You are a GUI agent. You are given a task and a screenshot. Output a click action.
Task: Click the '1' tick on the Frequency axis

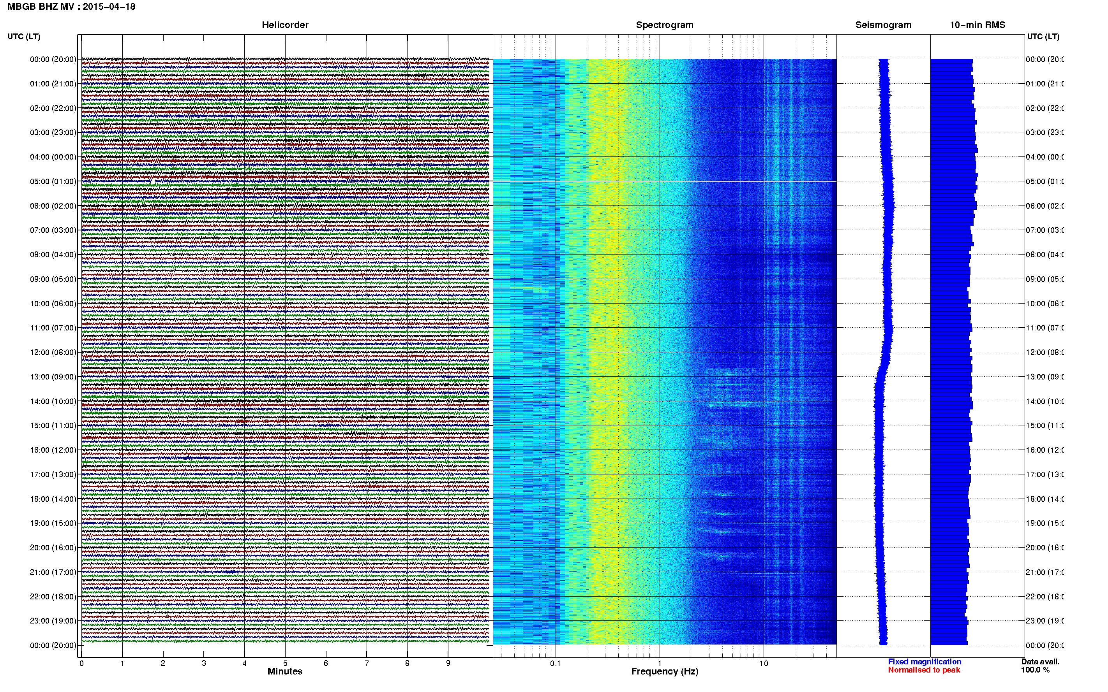660,664
